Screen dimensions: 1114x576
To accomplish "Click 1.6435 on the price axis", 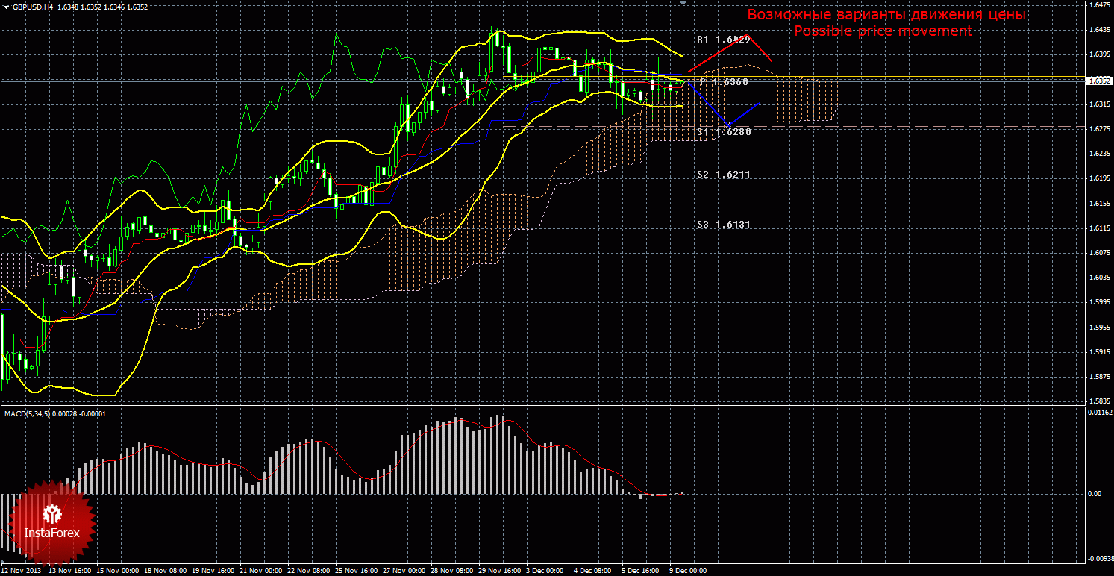I will [x=1099, y=30].
